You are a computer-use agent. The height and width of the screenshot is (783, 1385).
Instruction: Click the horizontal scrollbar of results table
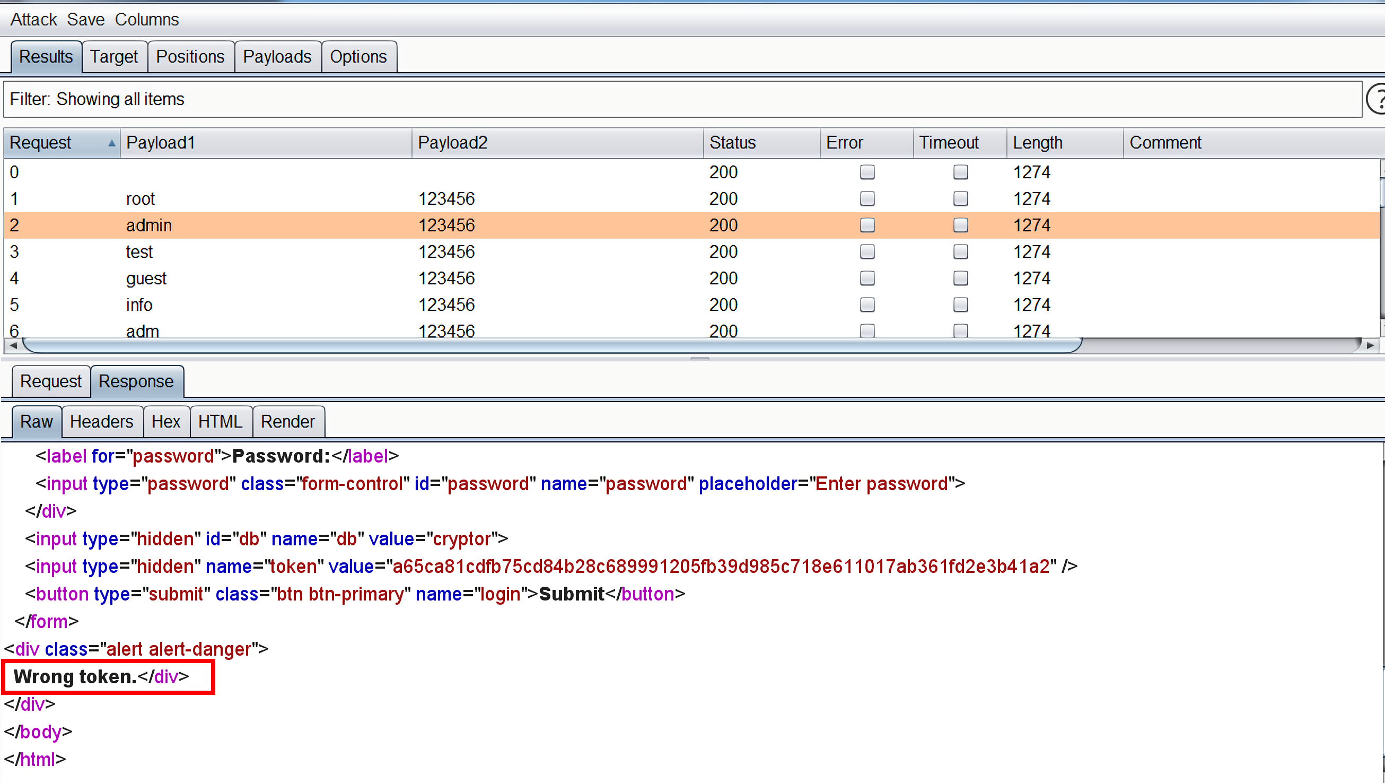[552, 345]
